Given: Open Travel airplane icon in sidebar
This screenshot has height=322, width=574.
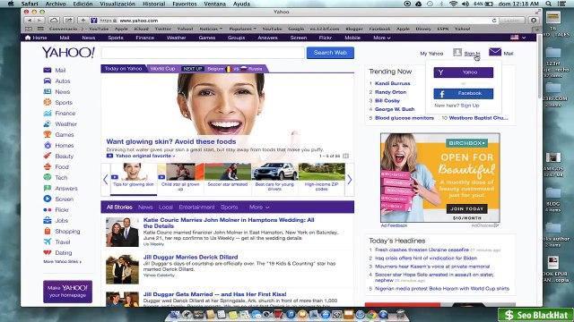Looking at the screenshot, I should click(x=48, y=241).
